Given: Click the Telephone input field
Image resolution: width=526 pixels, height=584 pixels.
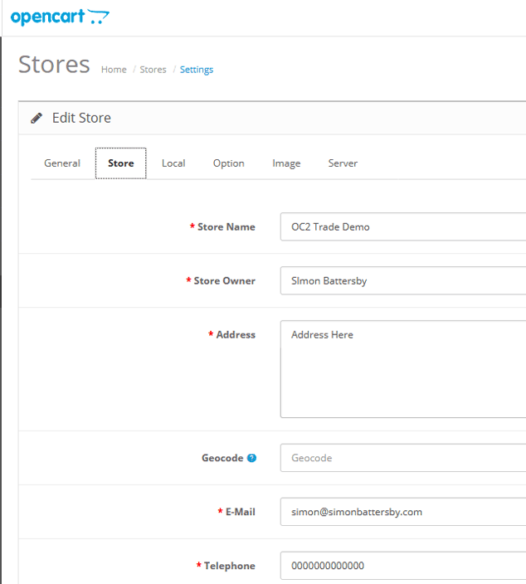Looking at the screenshot, I should point(403,566).
